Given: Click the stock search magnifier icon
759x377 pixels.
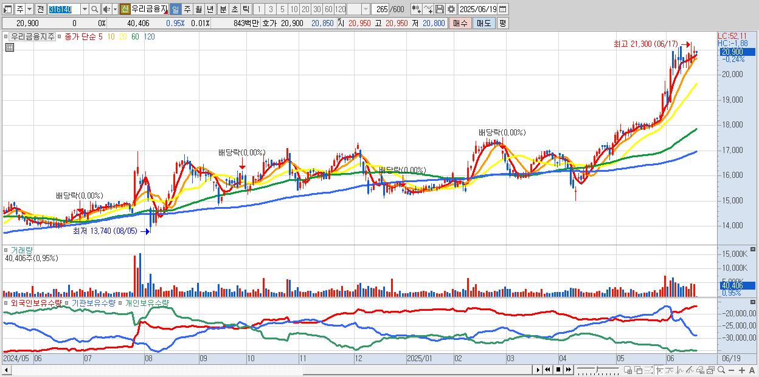Looking at the screenshot, I should [x=95, y=9].
